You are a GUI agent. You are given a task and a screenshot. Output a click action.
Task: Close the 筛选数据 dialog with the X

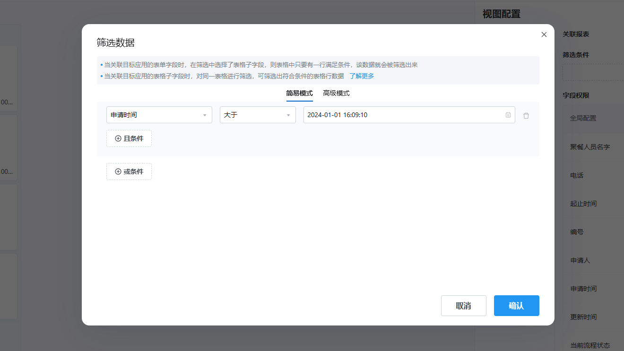544,34
